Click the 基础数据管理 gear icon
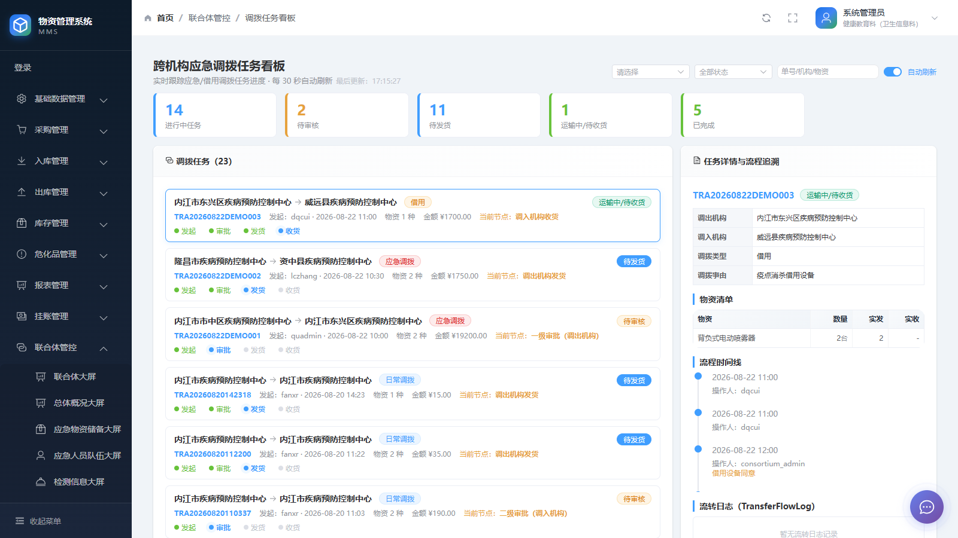The width and height of the screenshot is (958, 538). pos(22,99)
